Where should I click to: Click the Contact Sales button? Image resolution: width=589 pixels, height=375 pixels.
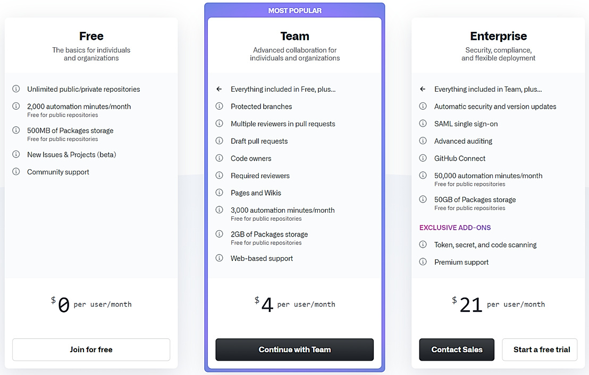pos(457,350)
